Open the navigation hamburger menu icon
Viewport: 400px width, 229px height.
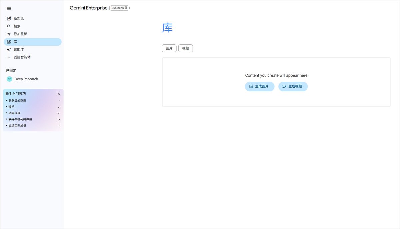tap(9, 8)
